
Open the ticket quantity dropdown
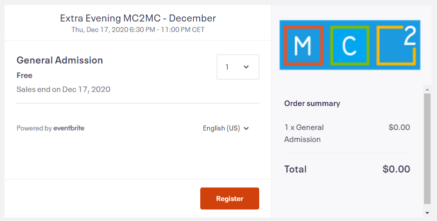click(238, 67)
